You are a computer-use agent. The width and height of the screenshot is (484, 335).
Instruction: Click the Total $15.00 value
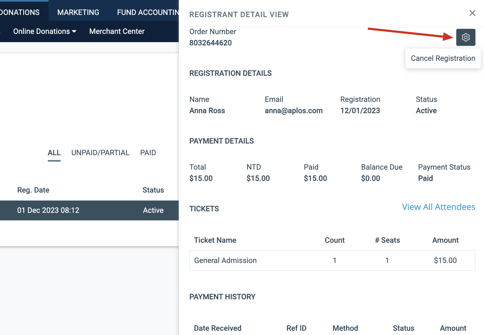coord(201,178)
